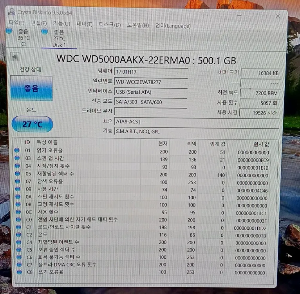Click the status orb for attribute C7
The image size is (300, 294).
[x=19, y=265]
